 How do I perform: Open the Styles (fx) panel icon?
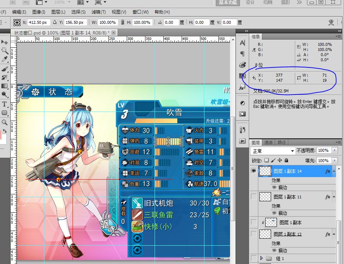[x=242, y=87]
